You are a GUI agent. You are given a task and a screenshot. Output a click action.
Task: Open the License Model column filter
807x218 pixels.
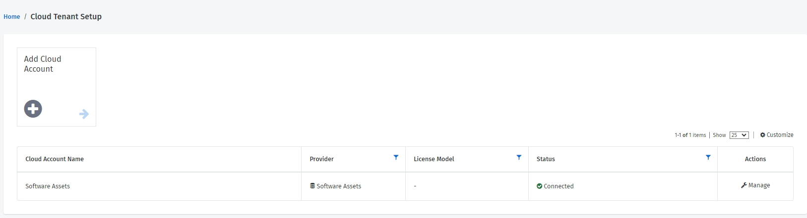(519, 157)
